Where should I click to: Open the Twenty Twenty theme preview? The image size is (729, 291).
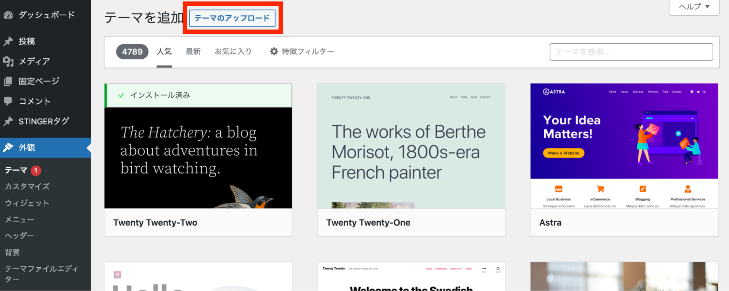click(411, 276)
